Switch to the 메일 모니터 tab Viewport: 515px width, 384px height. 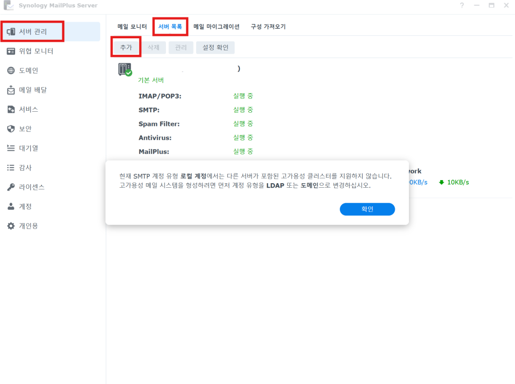click(132, 27)
